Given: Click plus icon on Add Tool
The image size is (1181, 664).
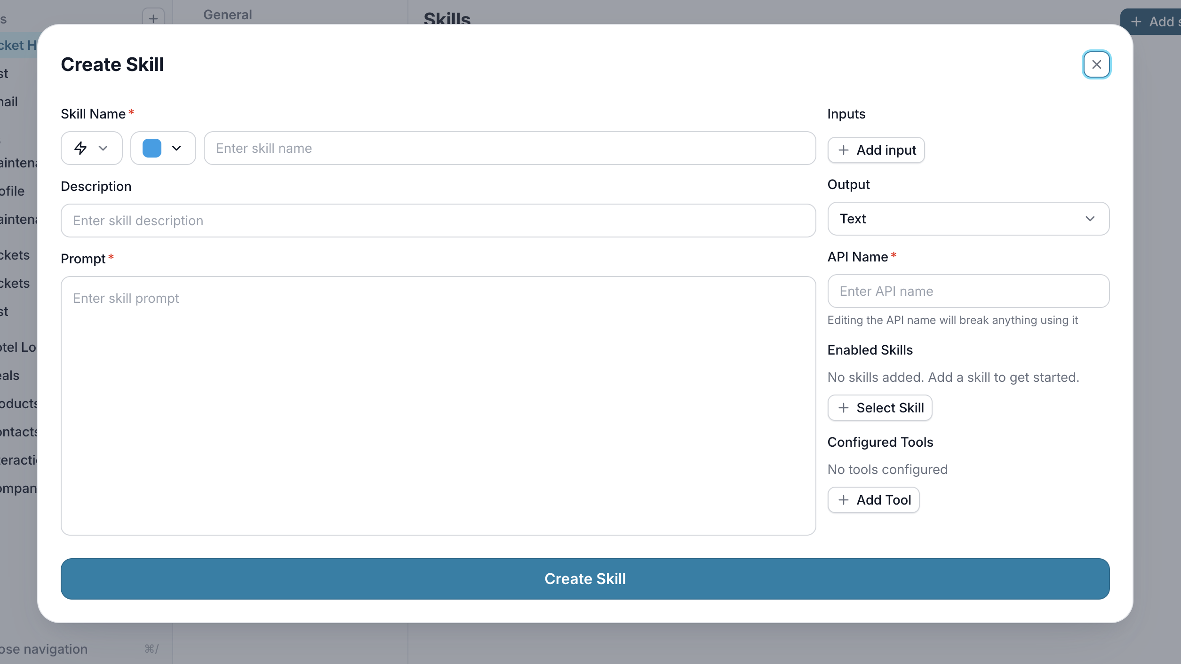Looking at the screenshot, I should tap(844, 500).
